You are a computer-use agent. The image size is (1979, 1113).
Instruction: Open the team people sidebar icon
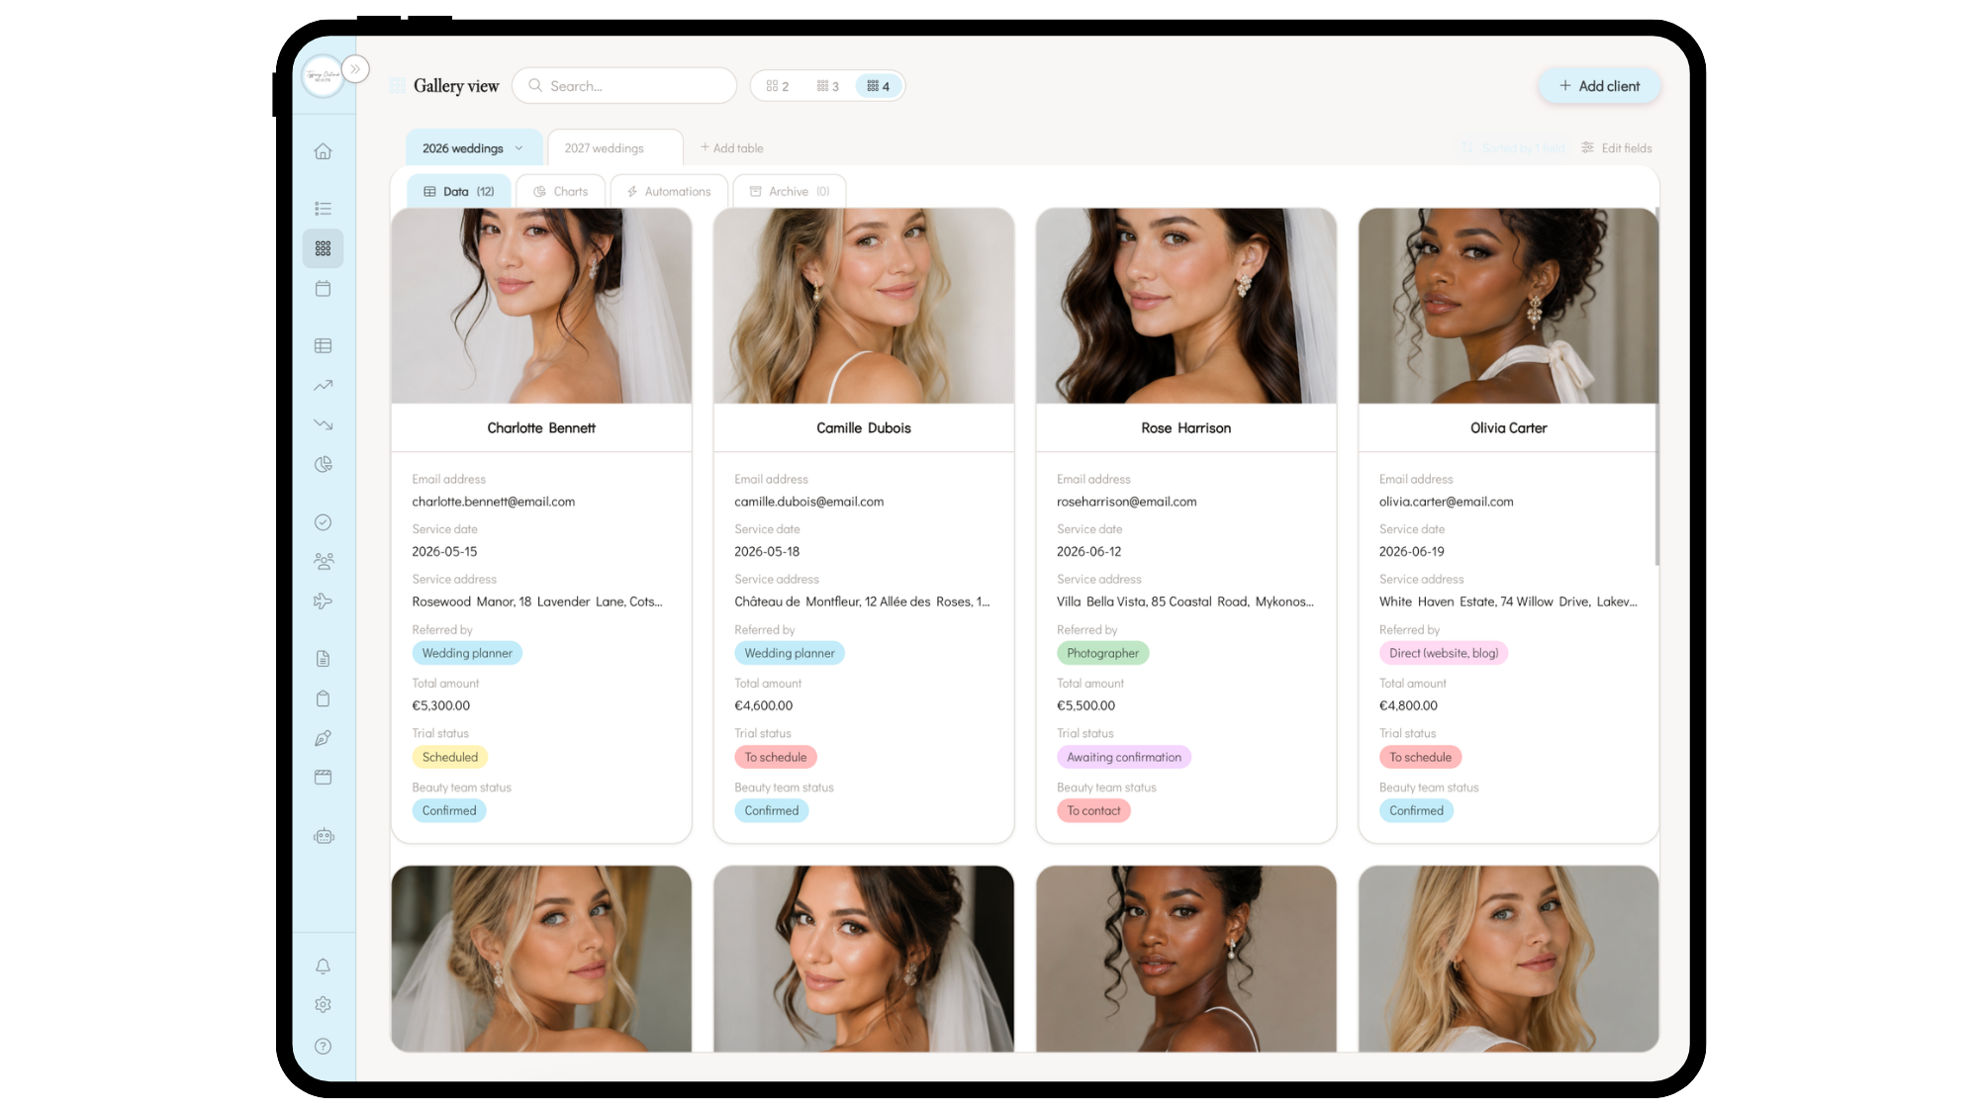(x=323, y=561)
